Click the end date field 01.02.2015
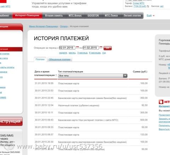 pos(91,48)
